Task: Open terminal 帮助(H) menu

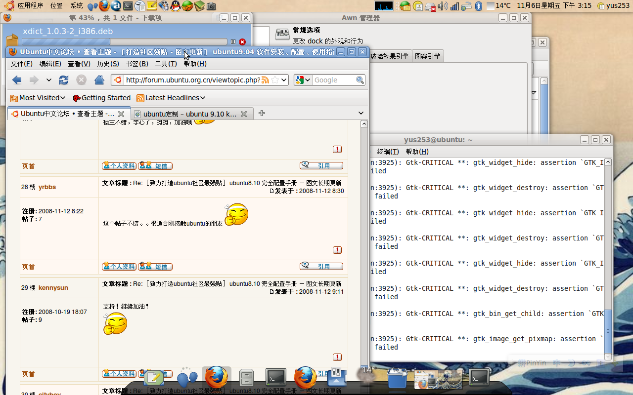Action: 417,152
